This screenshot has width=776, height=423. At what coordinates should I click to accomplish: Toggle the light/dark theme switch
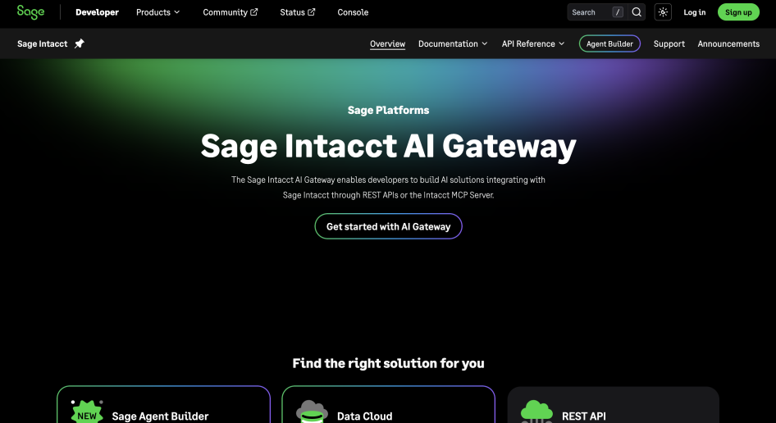tap(663, 12)
